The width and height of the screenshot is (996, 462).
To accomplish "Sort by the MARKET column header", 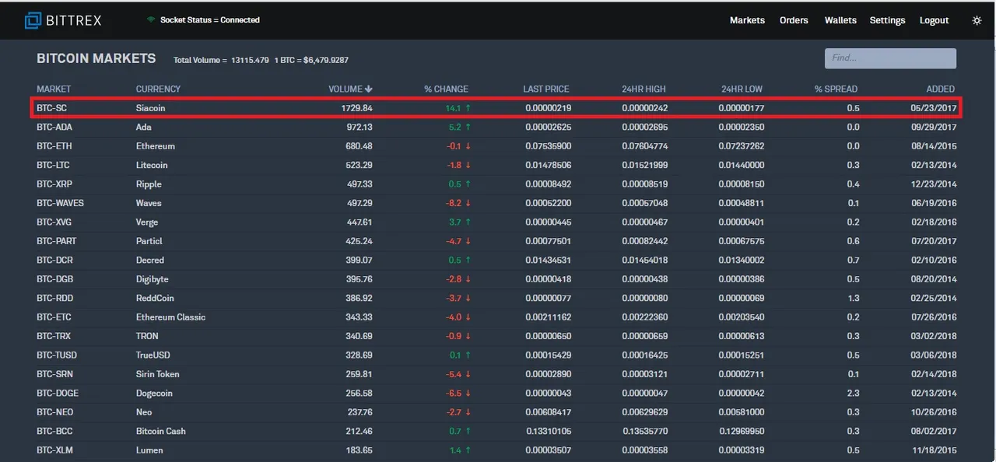I will (x=54, y=89).
